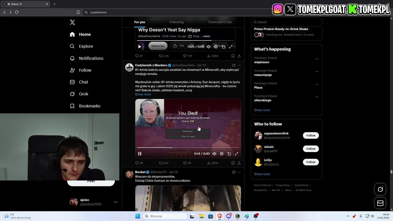Expand the Mordoru post with Show more
Image resolution: width=393 pixels, height=221 pixels.
[143, 94]
